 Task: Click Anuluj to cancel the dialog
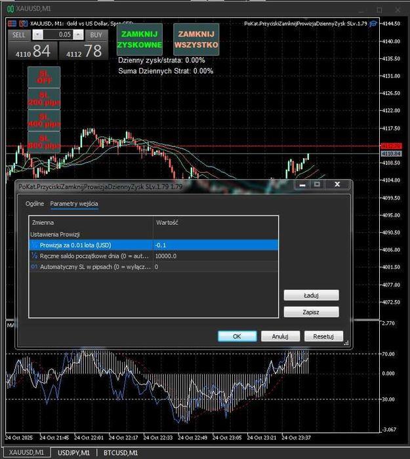280,336
